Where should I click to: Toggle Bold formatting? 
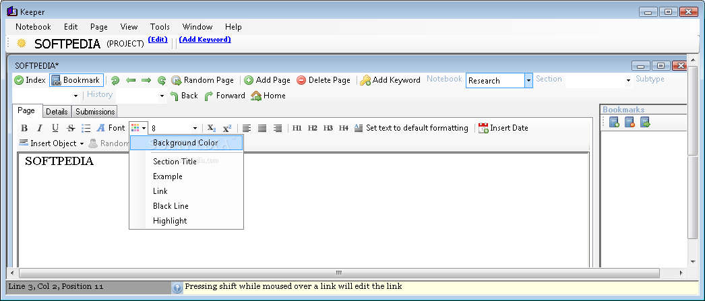point(24,129)
